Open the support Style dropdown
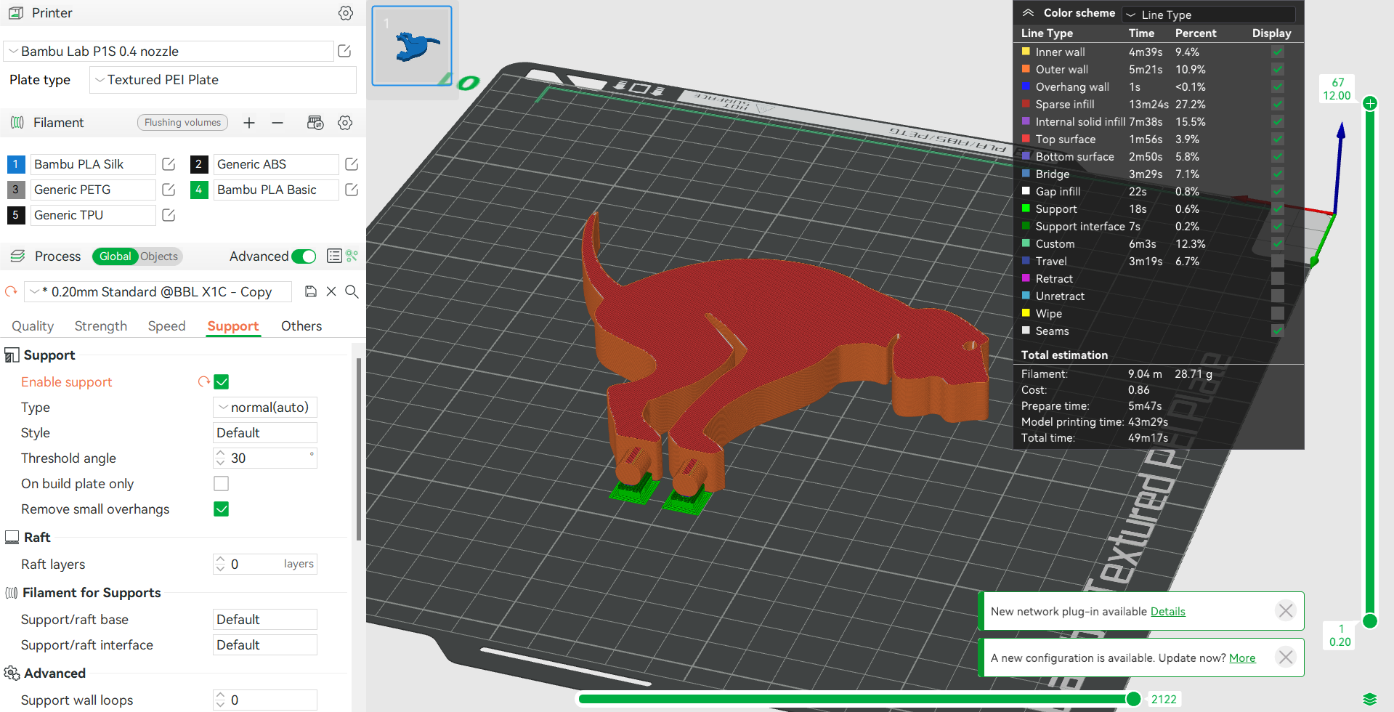 point(265,433)
